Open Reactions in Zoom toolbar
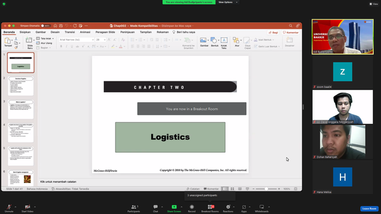This screenshot has height=214, width=381. pos(228,208)
